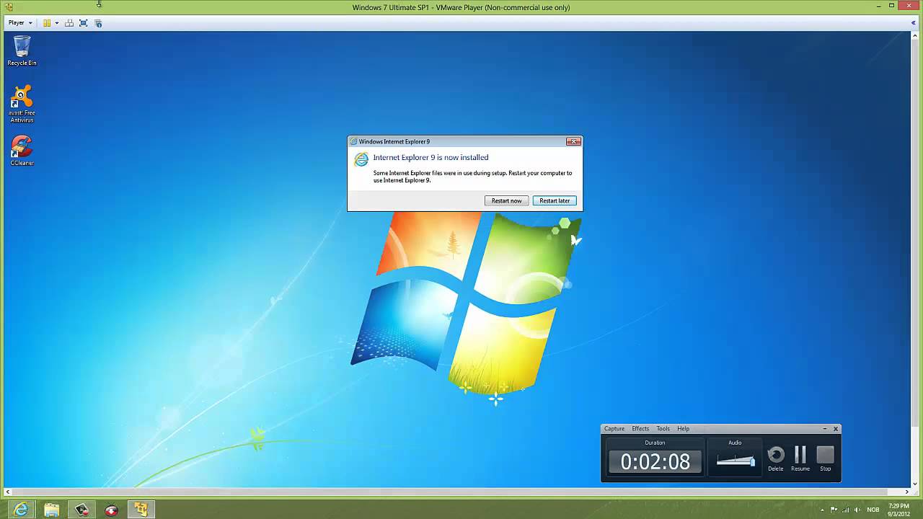Click the Unity mode toolbar icon
923x519 pixels.
(x=69, y=23)
